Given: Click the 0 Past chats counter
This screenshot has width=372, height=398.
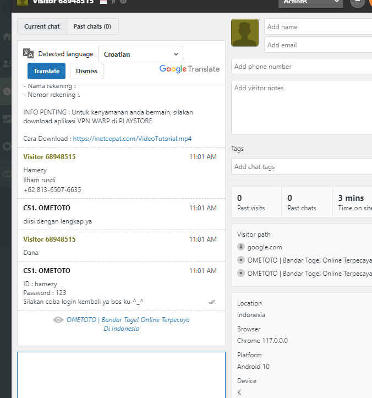Looking at the screenshot, I should [x=307, y=202].
